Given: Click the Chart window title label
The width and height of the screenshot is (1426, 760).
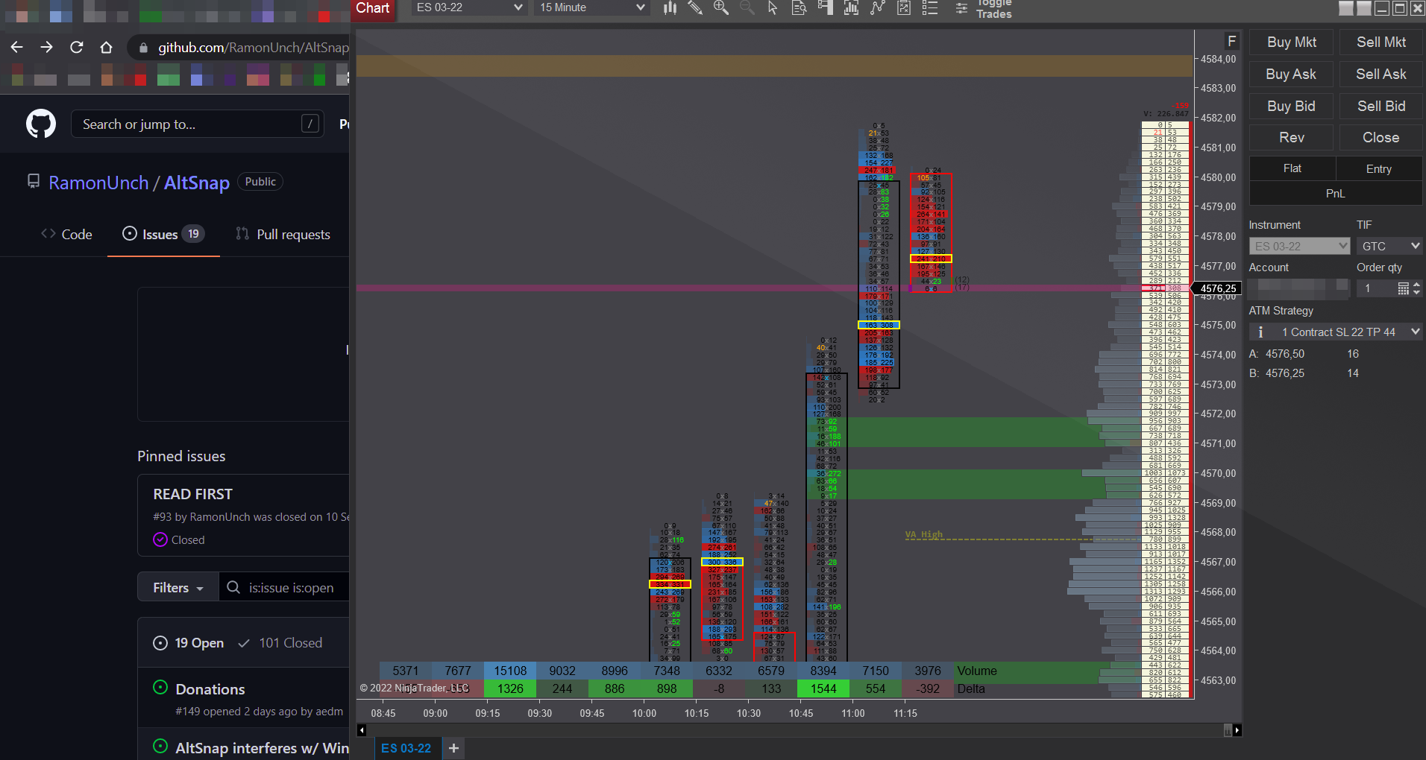Looking at the screenshot, I should (373, 8).
